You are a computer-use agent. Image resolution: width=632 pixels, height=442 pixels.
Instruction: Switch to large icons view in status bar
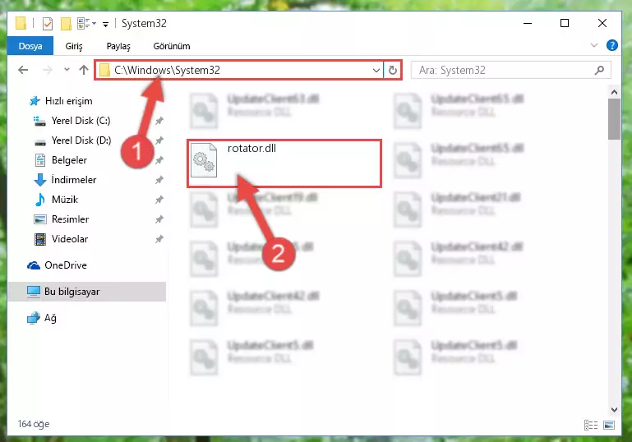coord(609,425)
